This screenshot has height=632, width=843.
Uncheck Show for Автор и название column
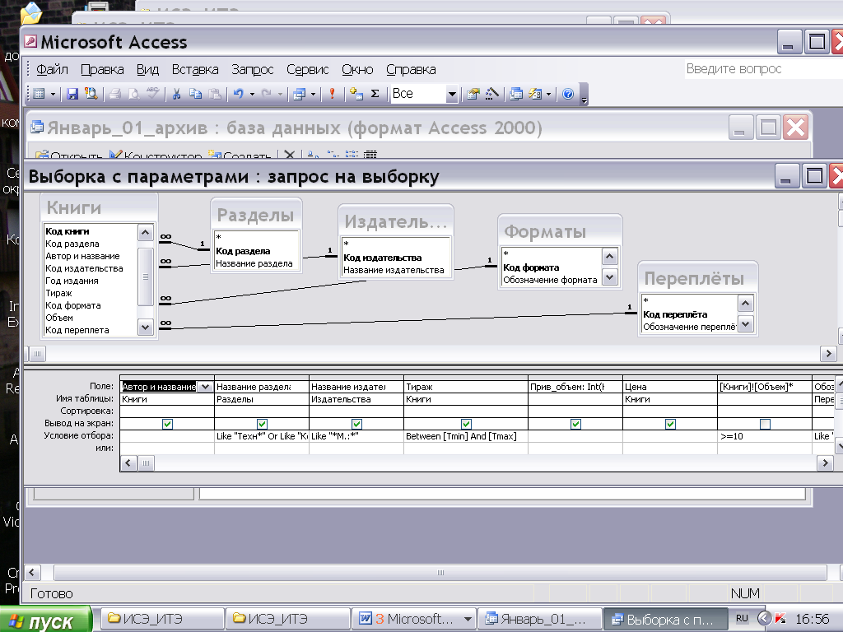167,424
